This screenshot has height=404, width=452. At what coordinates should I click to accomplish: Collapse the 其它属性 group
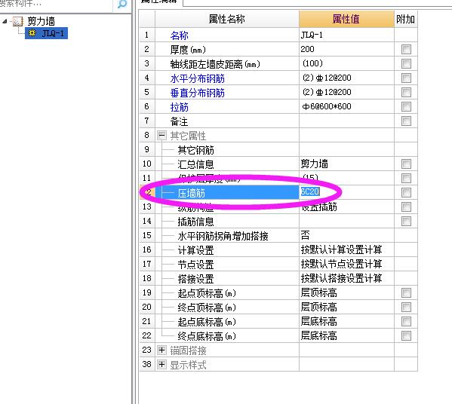coord(161,135)
